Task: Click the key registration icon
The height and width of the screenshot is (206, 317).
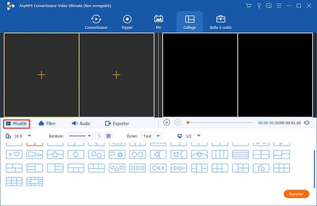Action: [259, 5]
